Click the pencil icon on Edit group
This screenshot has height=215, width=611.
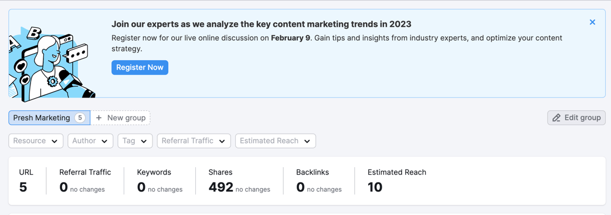tap(556, 117)
